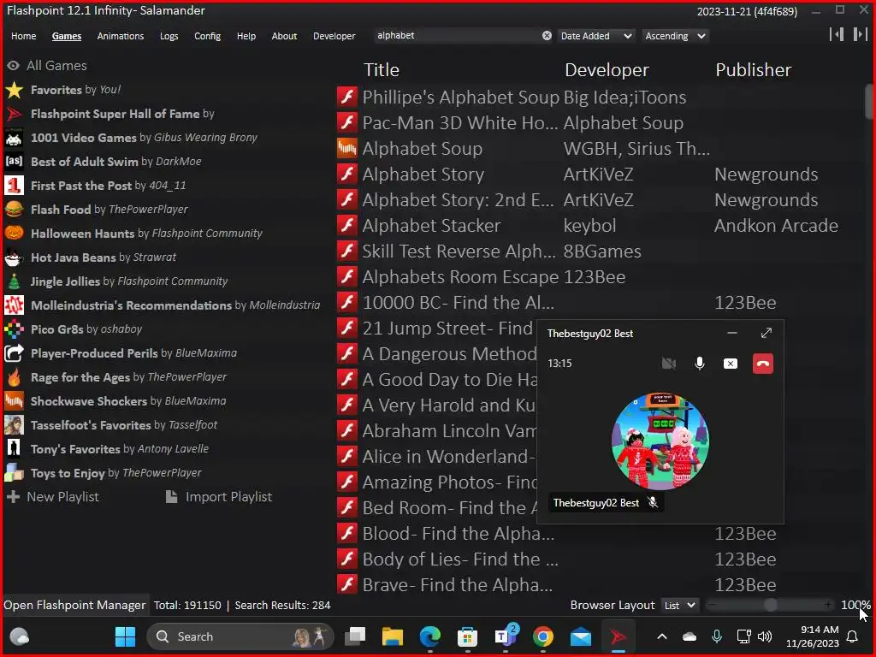Screen dimensions: 876x657
Task: Click Open Flashpoint Manager button
Action: coord(74,605)
